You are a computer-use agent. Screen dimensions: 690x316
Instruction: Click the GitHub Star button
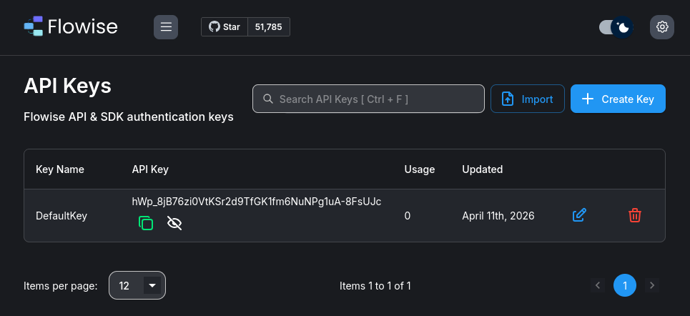(225, 27)
